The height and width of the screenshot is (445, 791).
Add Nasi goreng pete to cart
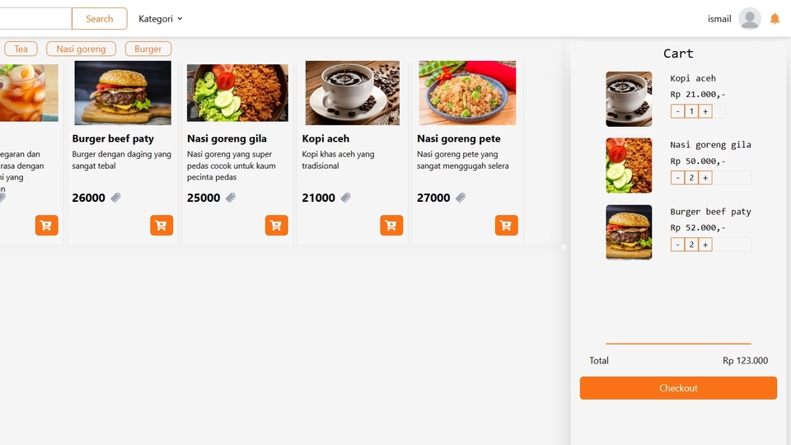tap(507, 225)
